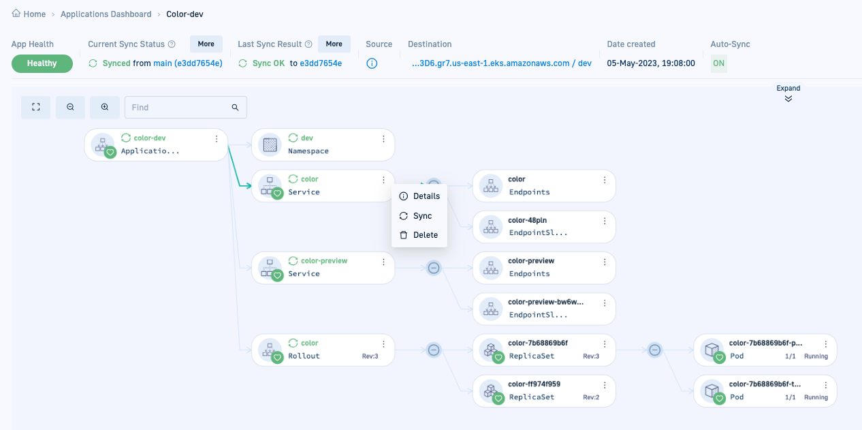862x430 pixels.
Task: Click the zoom in magnifier icon
Action: point(105,107)
